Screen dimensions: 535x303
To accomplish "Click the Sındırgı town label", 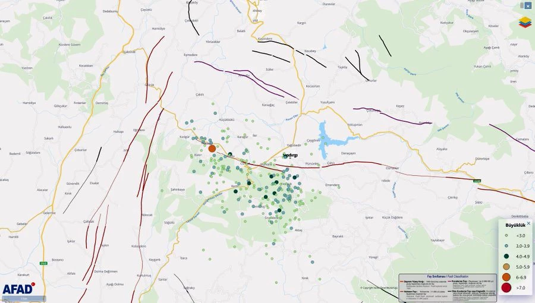I will pyautogui.click(x=290, y=155).
